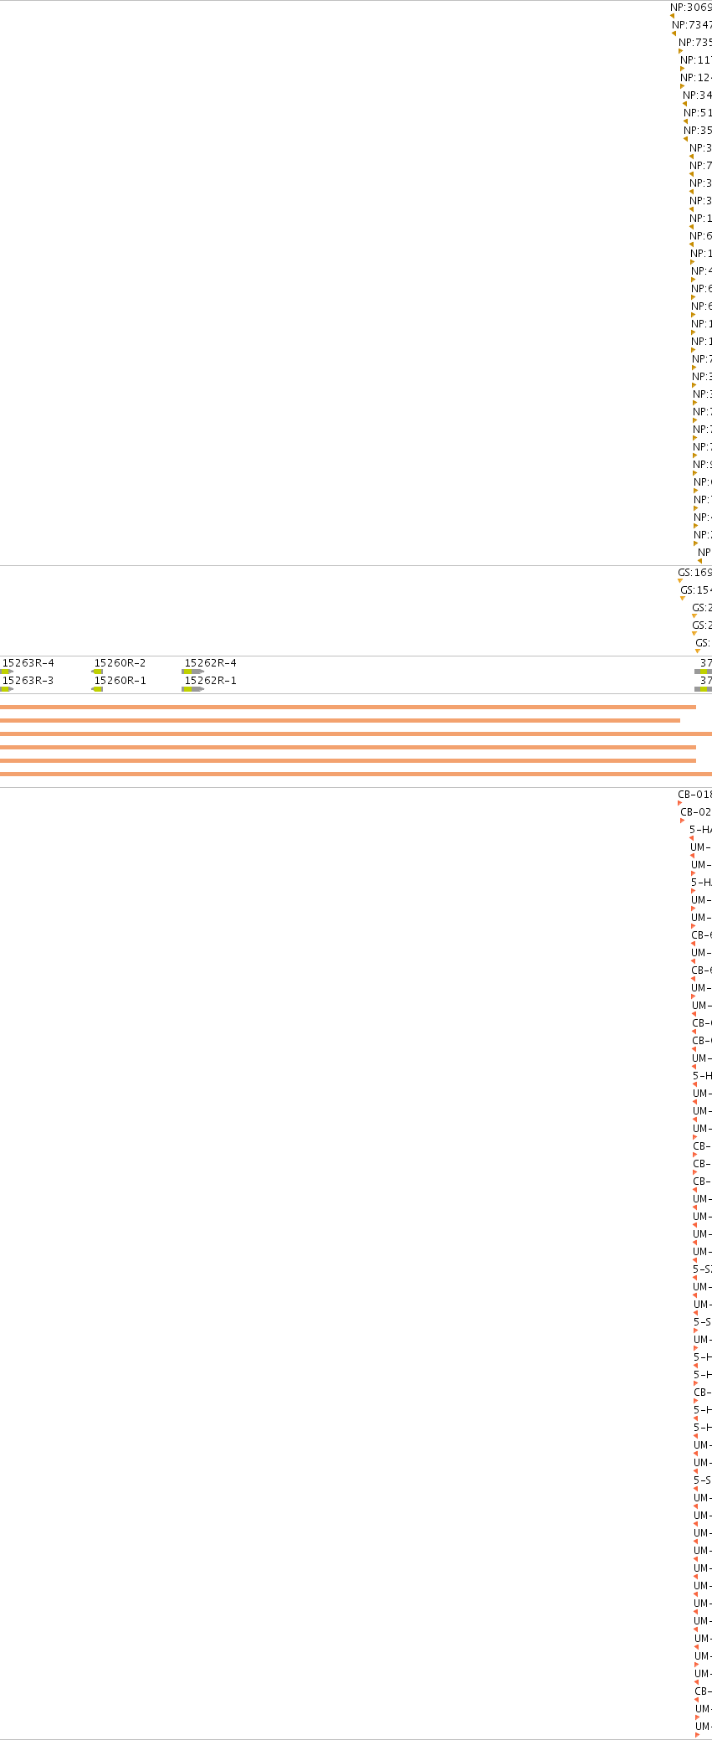Image resolution: width=712 pixels, height=1740 pixels.
Task: Open the 15262R-4 feature label
Action: (210, 662)
